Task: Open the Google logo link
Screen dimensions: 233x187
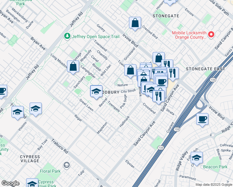Action: click(10, 183)
